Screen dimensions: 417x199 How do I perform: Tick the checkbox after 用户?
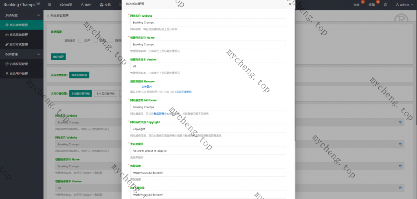point(95,41)
